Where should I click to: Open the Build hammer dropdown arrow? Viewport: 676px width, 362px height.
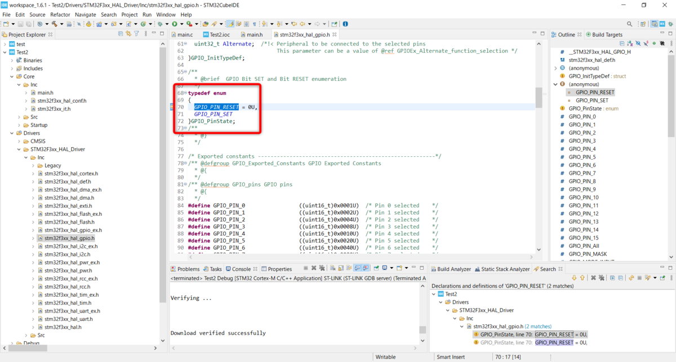click(x=61, y=24)
